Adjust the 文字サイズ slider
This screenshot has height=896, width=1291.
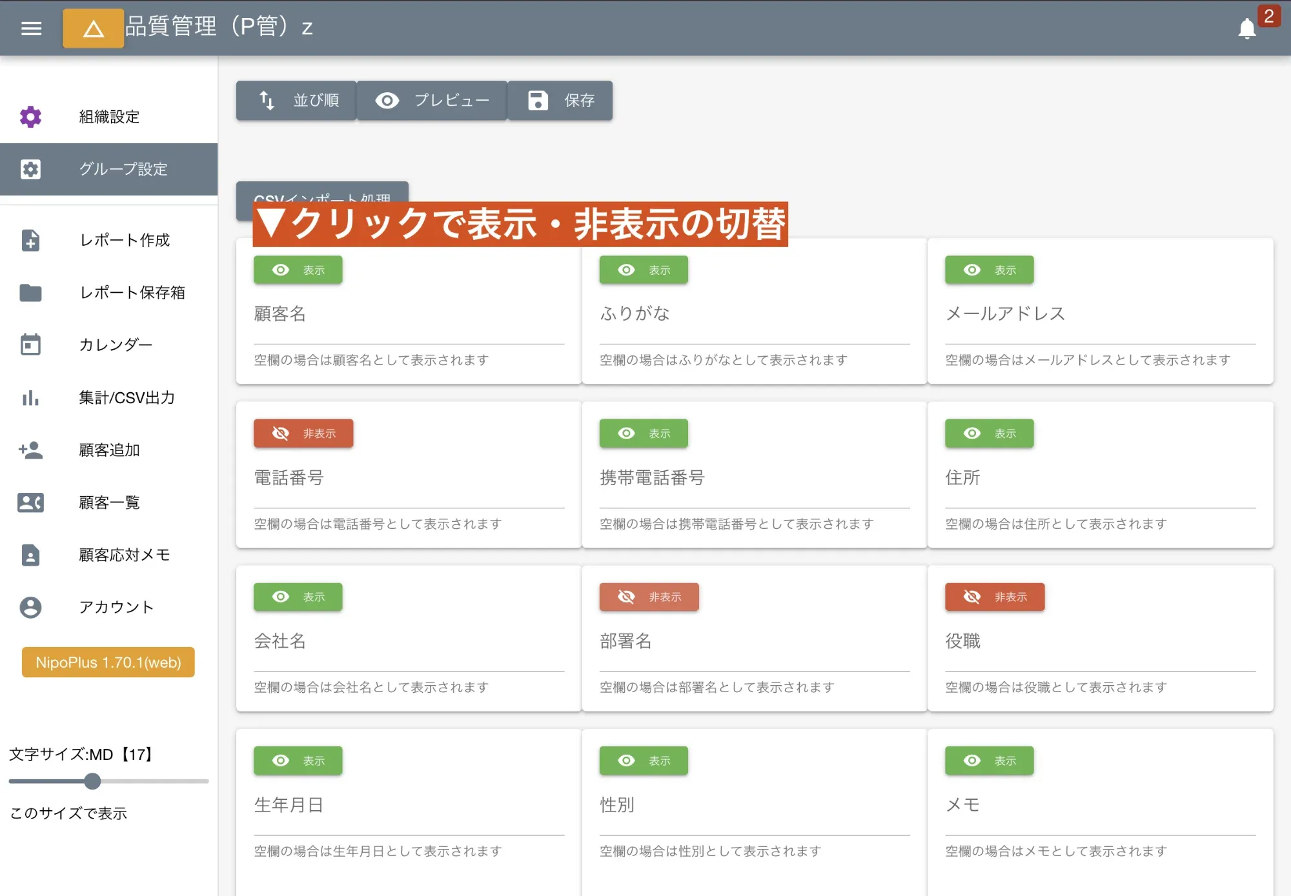point(92,782)
